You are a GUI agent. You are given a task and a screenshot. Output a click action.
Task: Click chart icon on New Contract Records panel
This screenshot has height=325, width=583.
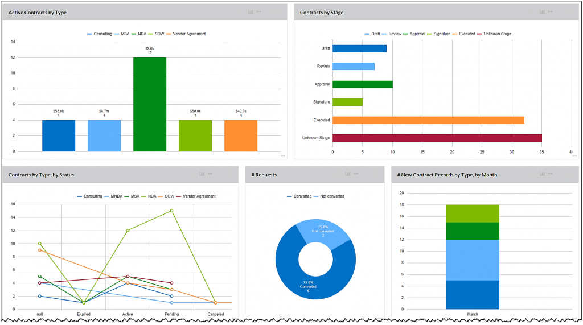coord(542,174)
